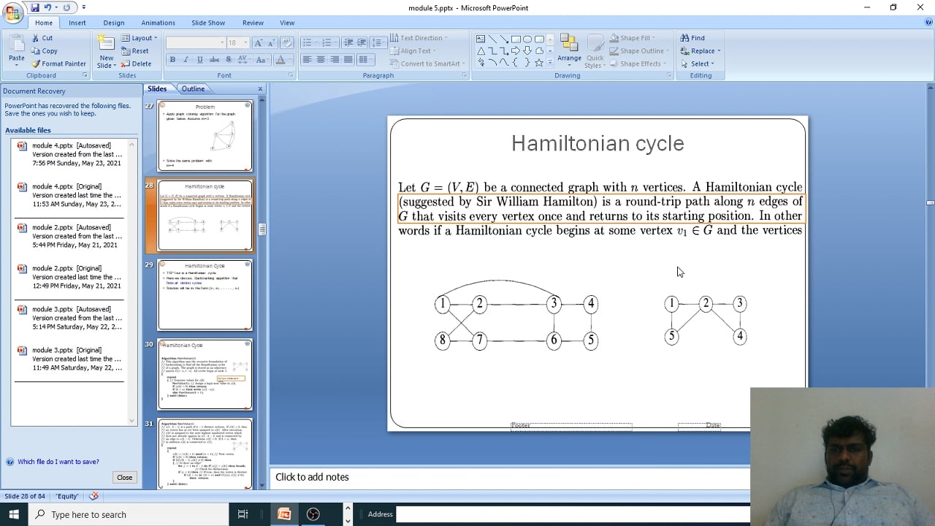Switch to the Animations tab
Screen dimensions: 935x526
click(158, 23)
